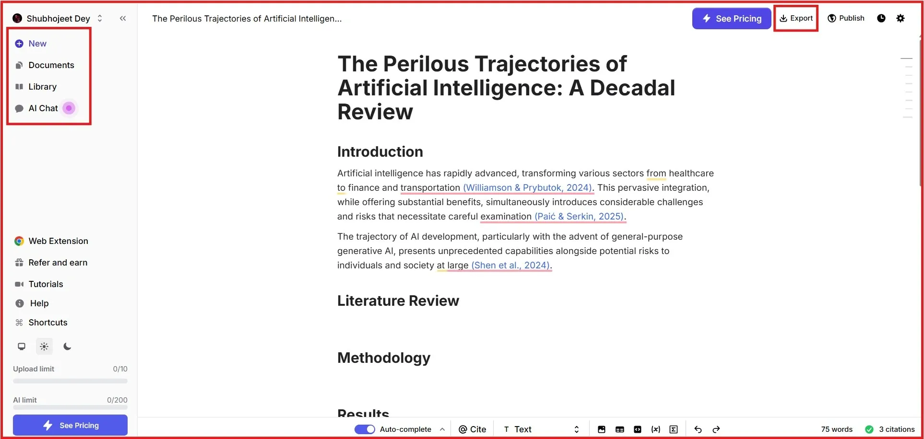Switch to dark mode moon icon
The width and height of the screenshot is (924, 439).
click(x=67, y=347)
